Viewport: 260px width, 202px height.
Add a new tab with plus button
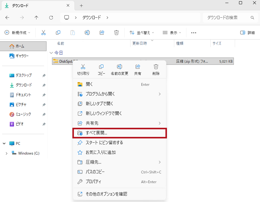pos(81,6)
